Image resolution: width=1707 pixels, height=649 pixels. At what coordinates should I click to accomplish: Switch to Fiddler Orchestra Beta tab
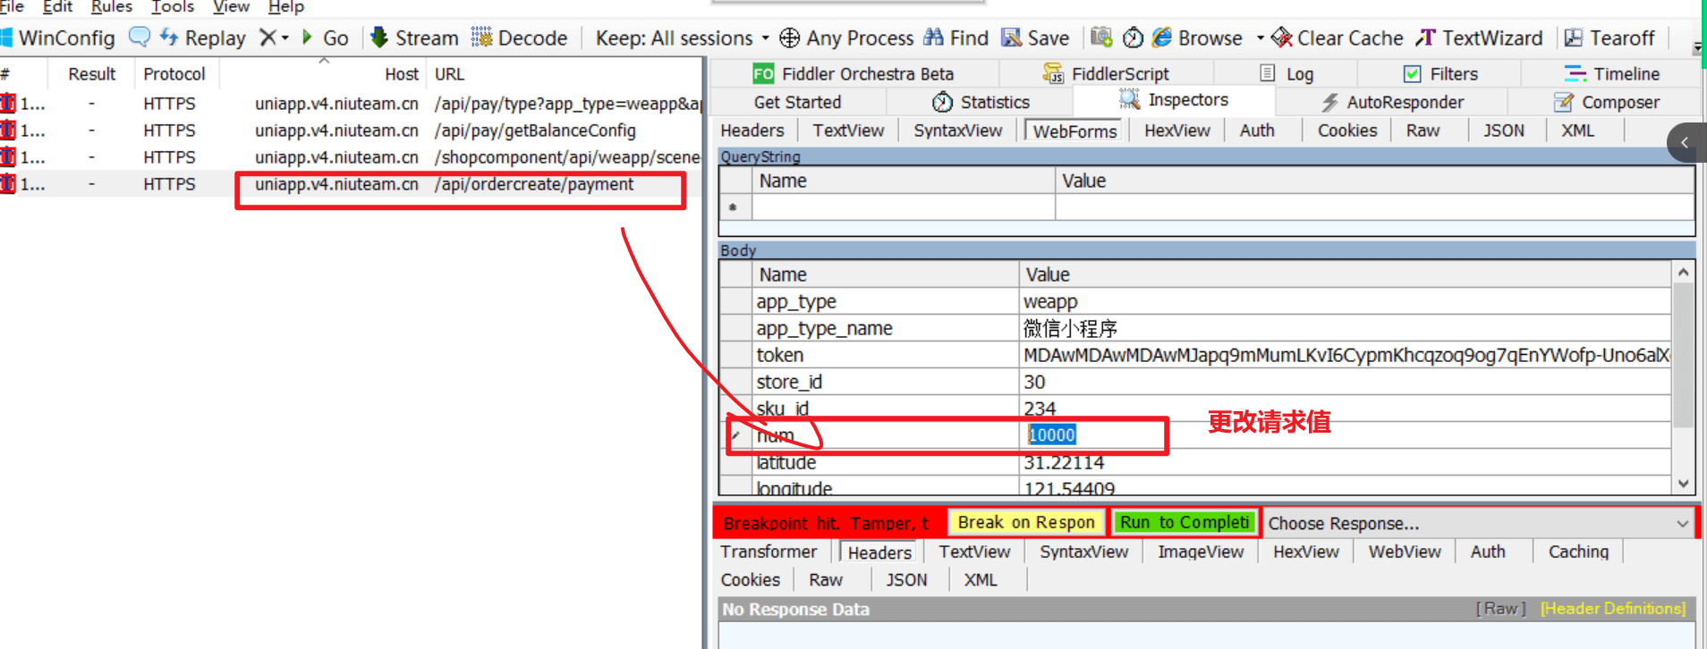(x=853, y=73)
